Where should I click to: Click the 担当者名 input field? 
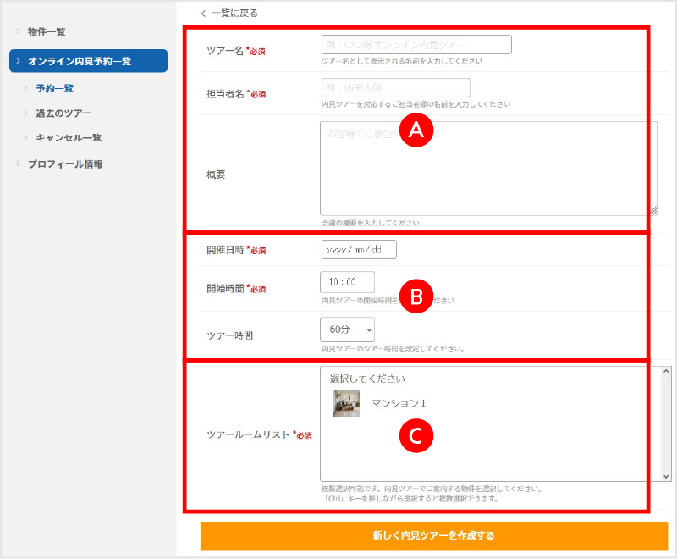tap(395, 87)
